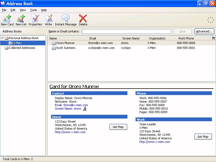Open the Tools menu
Viewport: 216px width, 162px height.
click(33, 10)
